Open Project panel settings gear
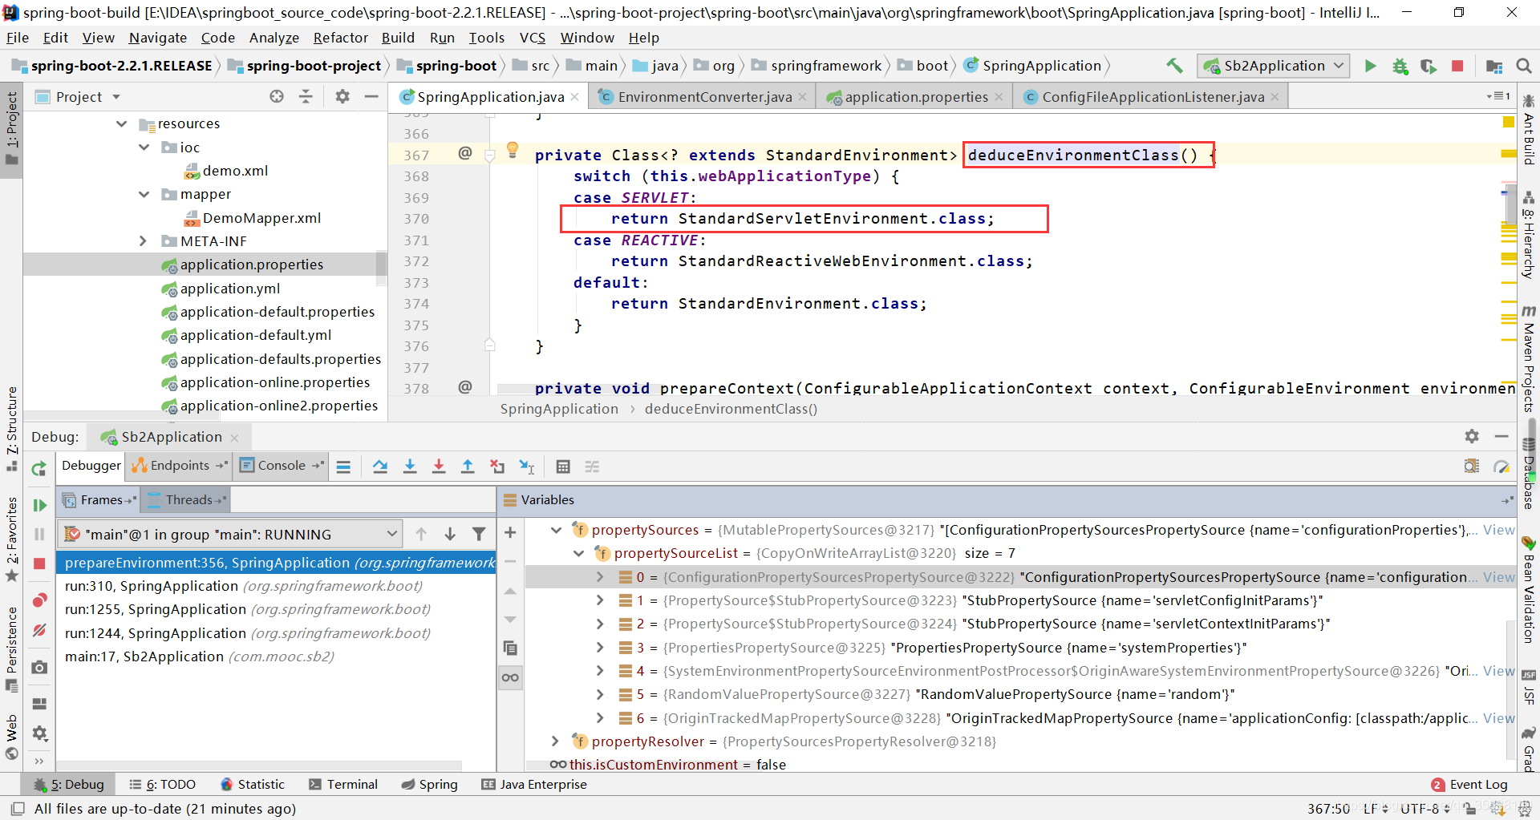This screenshot has width=1540, height=820. pyautogui.click(x=342, y=97)
